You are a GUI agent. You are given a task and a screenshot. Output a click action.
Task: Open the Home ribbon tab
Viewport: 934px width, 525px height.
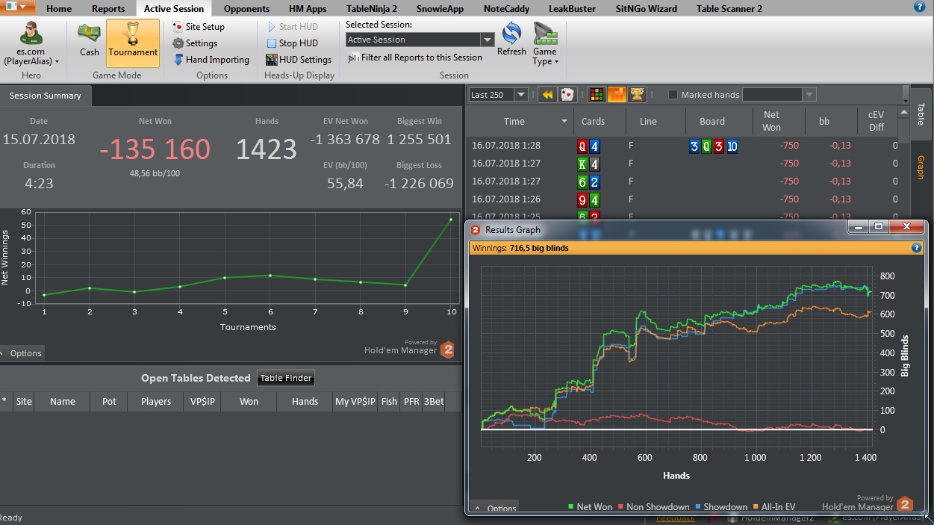(x=59, y=9)
